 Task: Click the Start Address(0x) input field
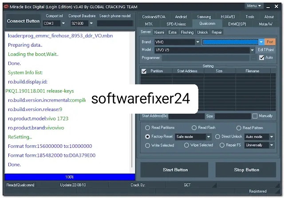(186, 116)
